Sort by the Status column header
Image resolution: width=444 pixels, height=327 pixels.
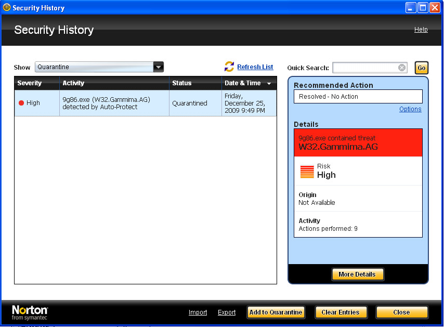(x=195, y=83)
